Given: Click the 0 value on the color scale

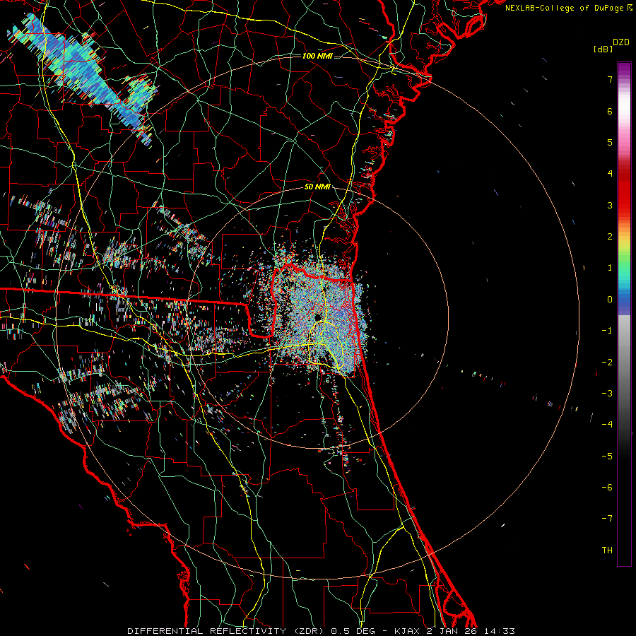Looking at the screenshot, I should pos(610,300).
